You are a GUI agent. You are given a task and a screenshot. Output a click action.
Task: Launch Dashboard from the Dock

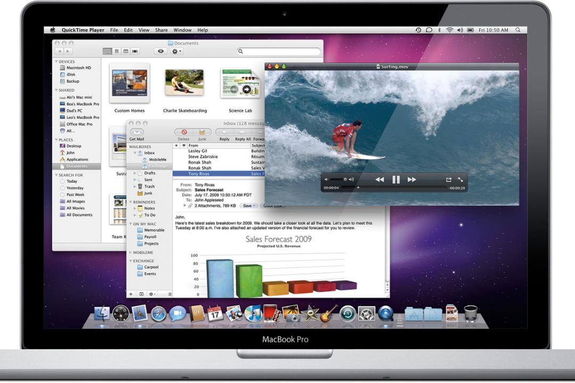click(121, 314)
